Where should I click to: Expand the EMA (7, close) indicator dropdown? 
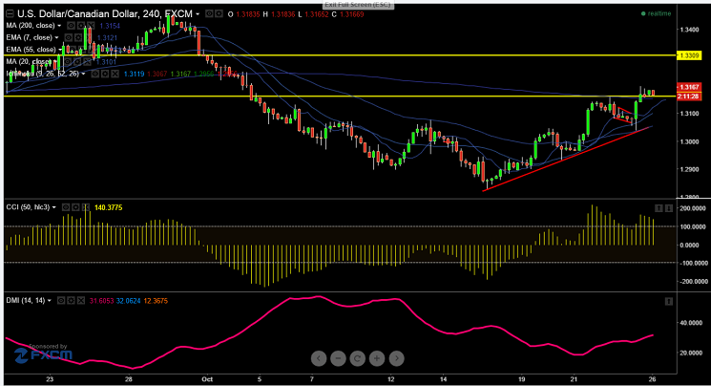pyautogui.click(x=56, y=37)
